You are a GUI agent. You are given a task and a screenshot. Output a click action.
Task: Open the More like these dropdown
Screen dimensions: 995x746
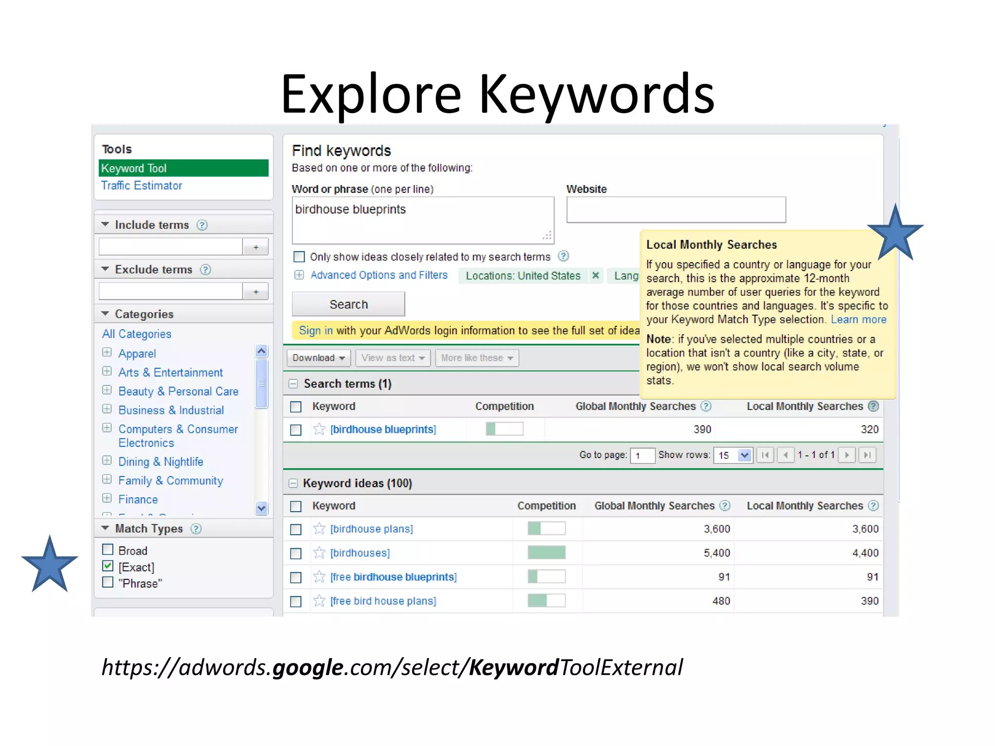(477, 358)
